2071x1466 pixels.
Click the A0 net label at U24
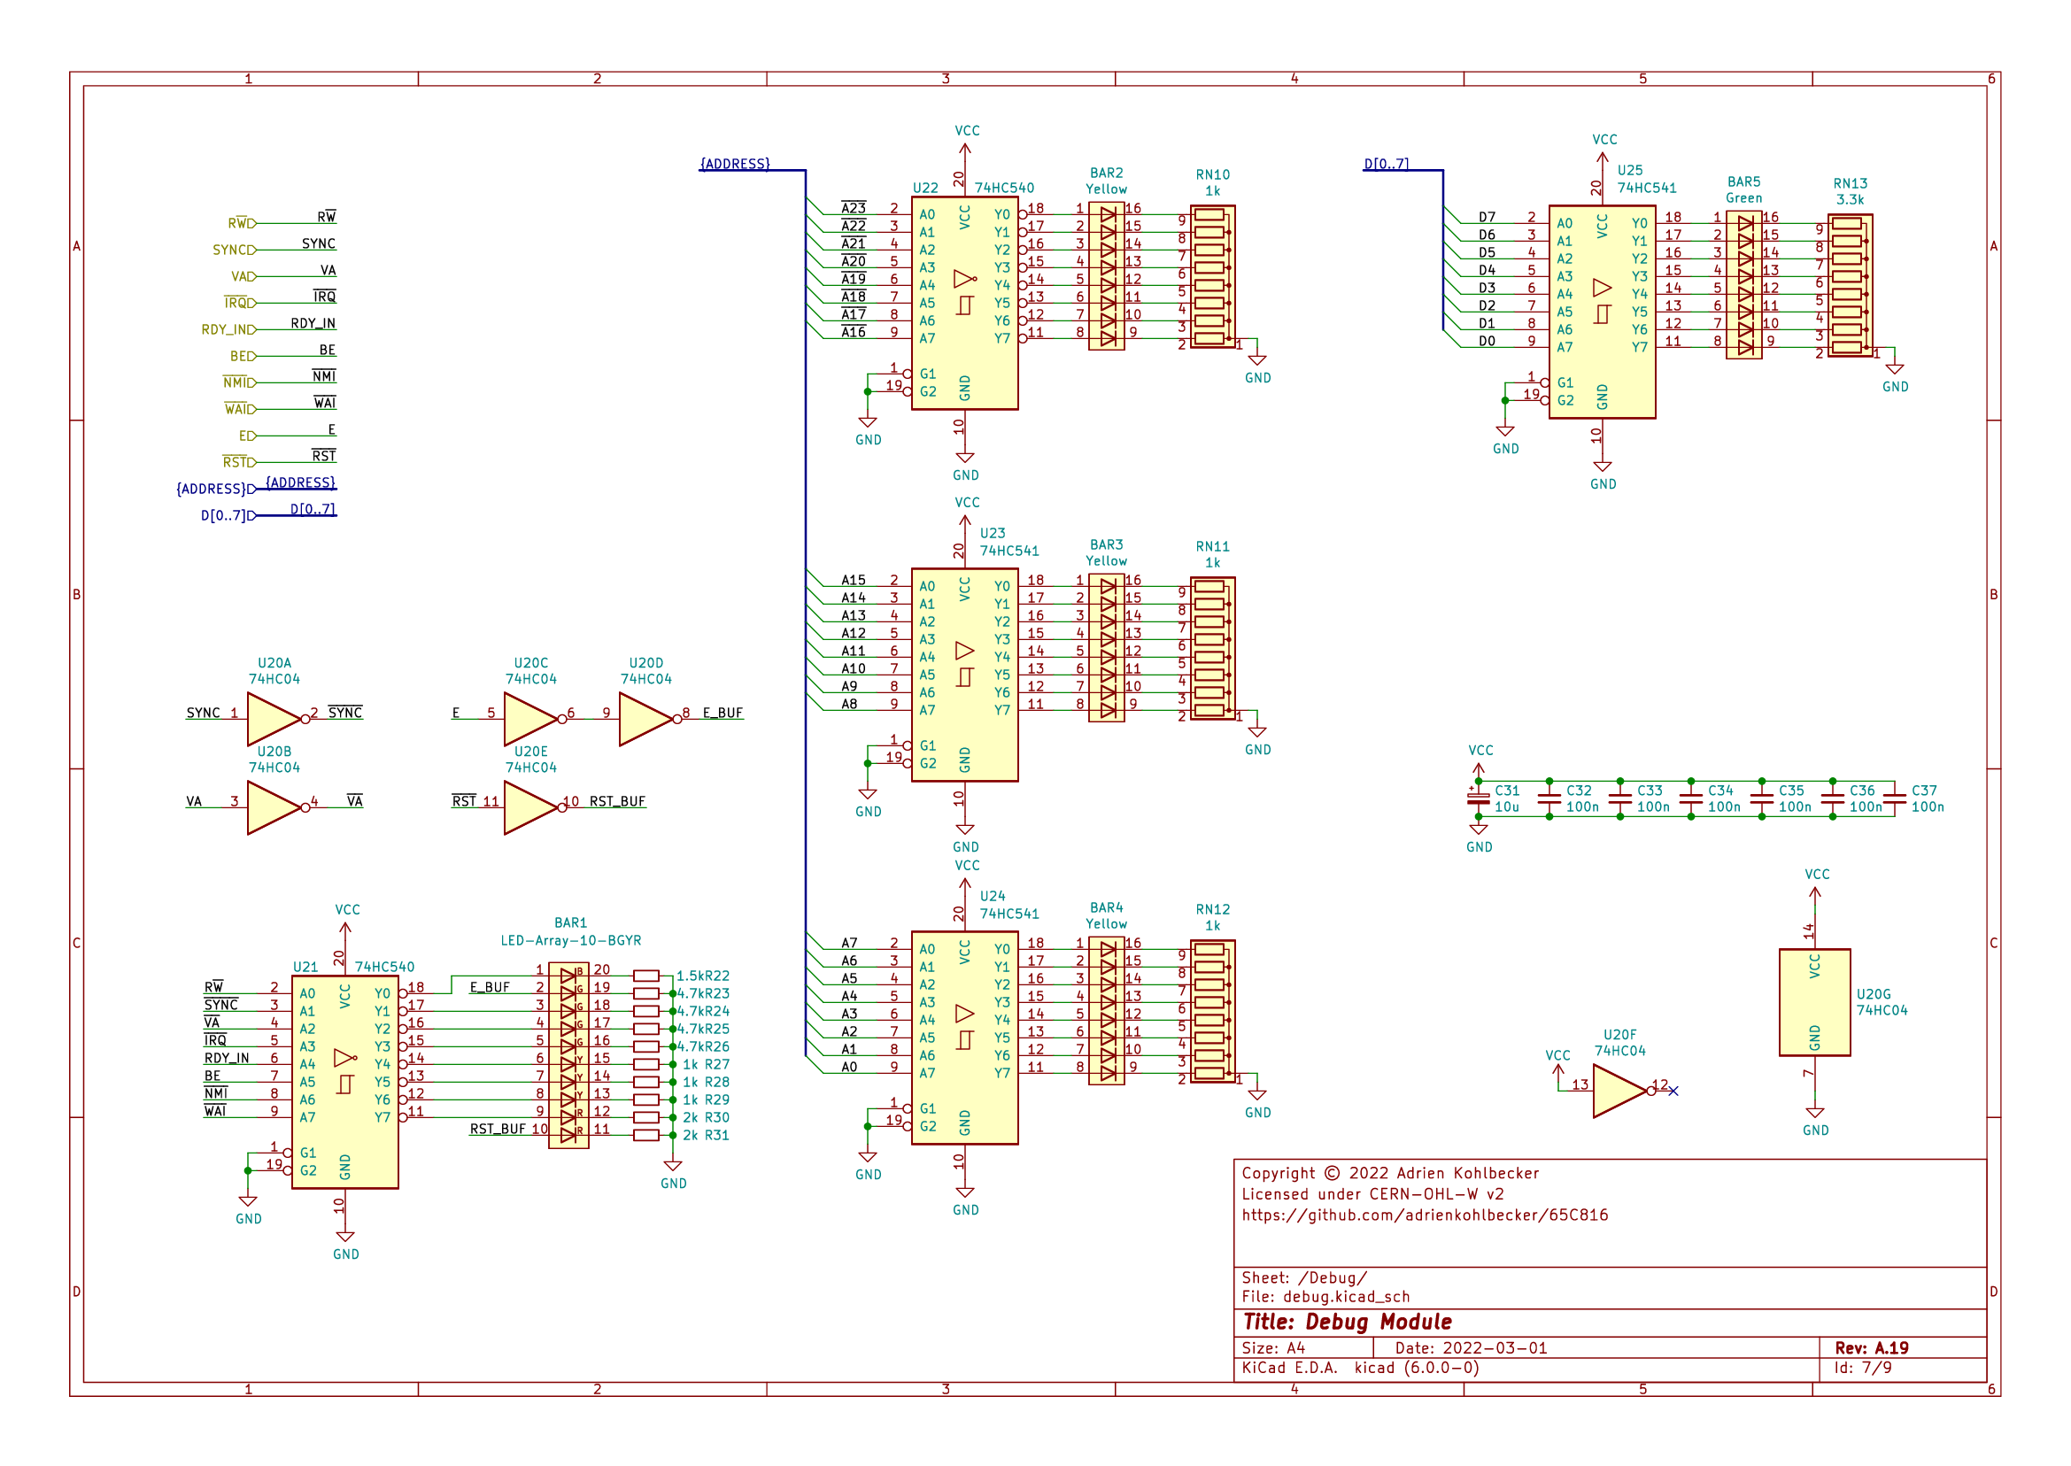848,1066
